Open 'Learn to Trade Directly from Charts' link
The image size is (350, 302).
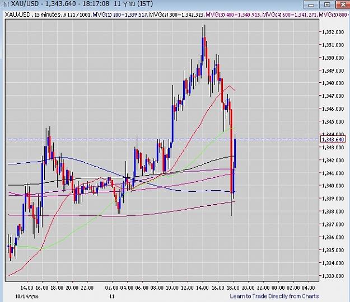point(274,296)
